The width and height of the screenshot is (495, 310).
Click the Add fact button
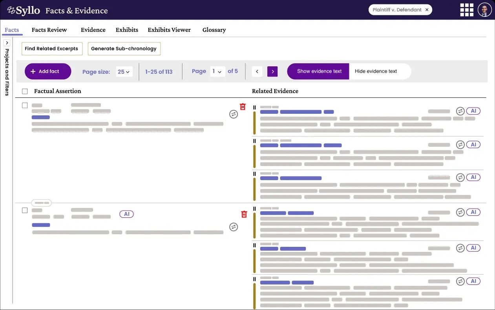point(48,71)
